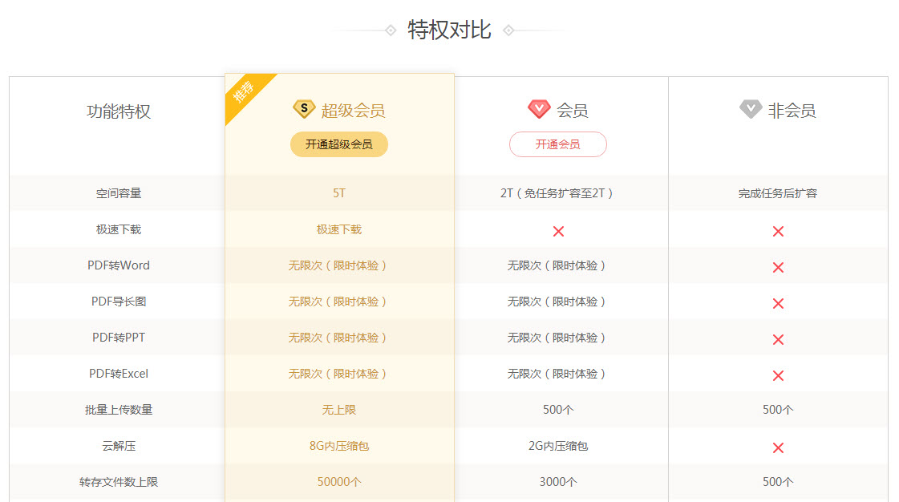Click the red X for 非会员 PDF转Excel
This screenshot has height=502, width=899.
(x=777, y=374)
